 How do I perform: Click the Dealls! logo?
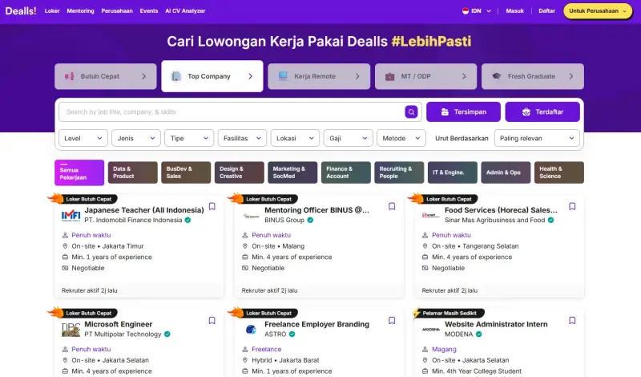click(21, 10)
